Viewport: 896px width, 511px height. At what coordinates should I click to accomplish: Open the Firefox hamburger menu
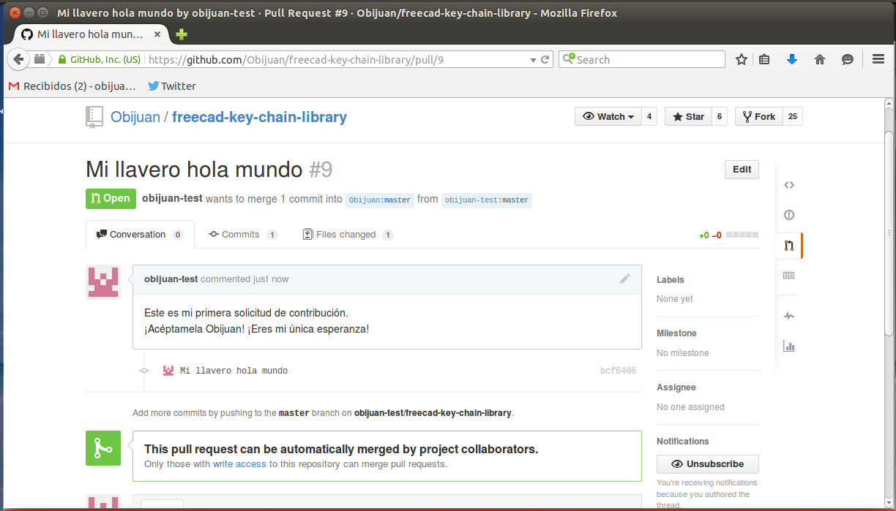[878, 60]
